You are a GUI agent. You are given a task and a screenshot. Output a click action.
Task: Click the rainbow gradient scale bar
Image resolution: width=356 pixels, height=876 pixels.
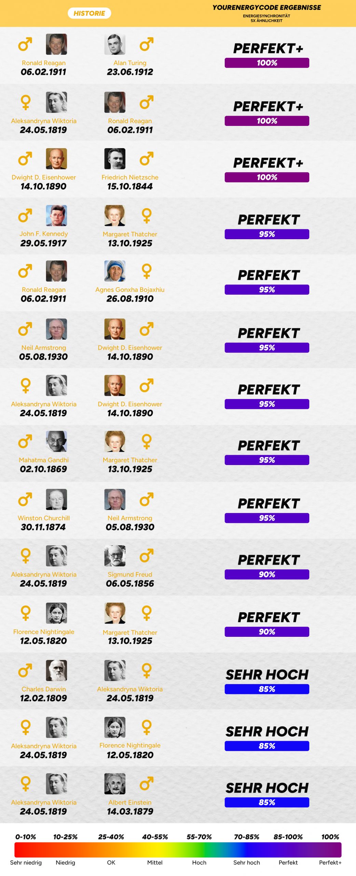coord(178,850)
